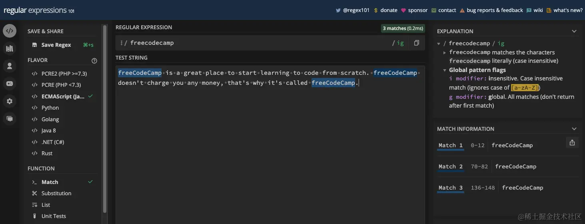
Task: Open the donate link
Action: pyautogui.click(x=389, y=10)
